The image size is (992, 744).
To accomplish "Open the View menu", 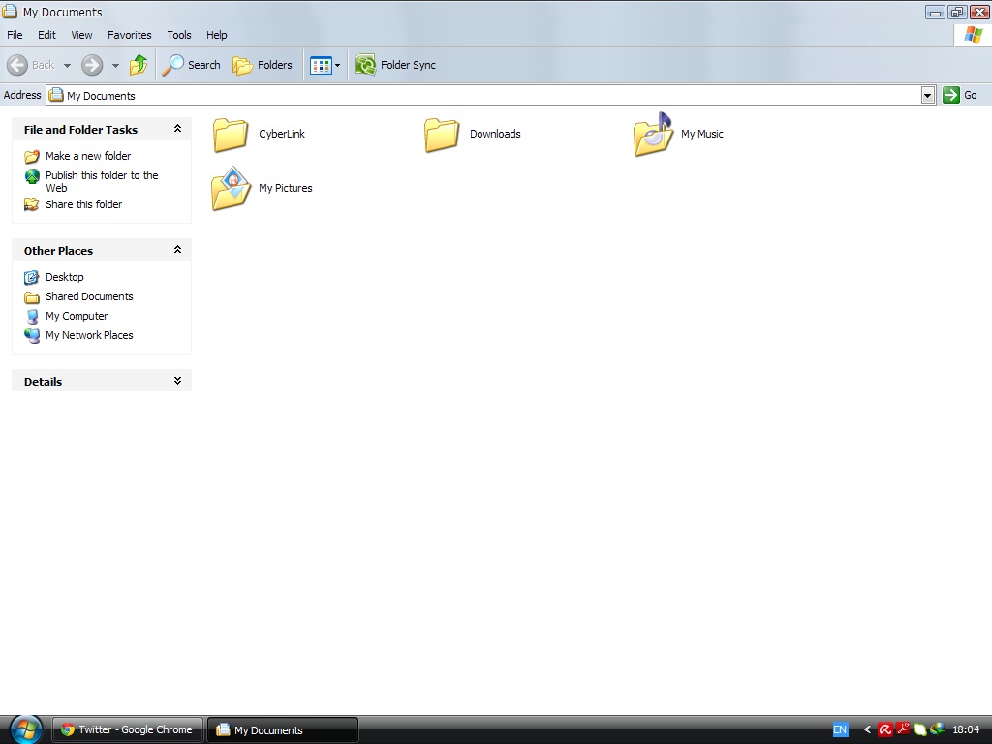I will (x=81, y=35).
